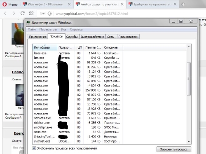Click the 'Завершить процесс' button
The height and width of the screenshot is (154, 206).
174,149
